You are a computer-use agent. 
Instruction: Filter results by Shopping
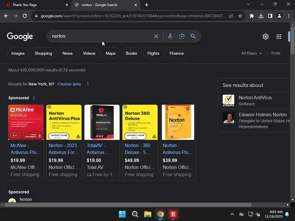point(43,53)
